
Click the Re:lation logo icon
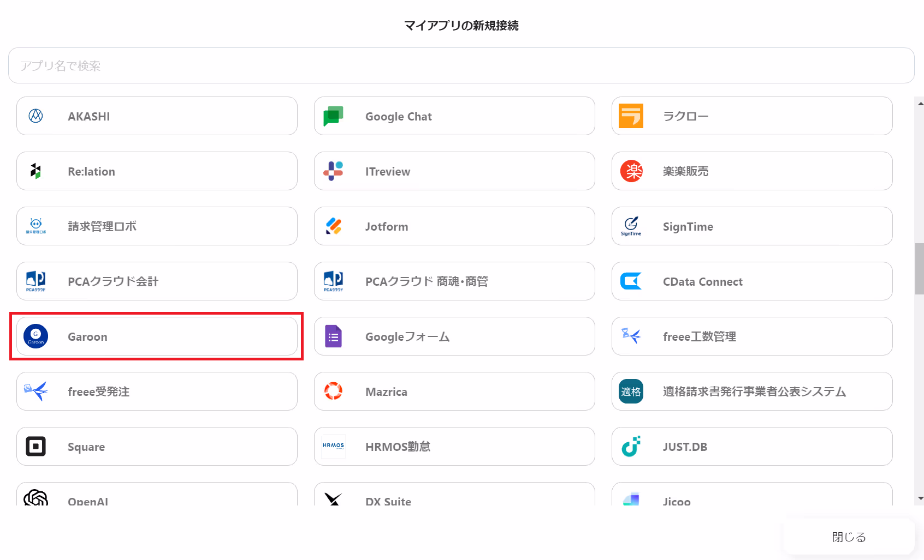click(x=35, y=171)
